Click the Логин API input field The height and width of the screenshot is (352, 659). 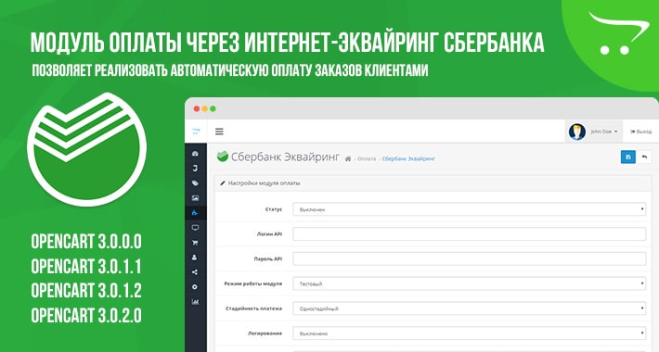[x=469, y=233]
